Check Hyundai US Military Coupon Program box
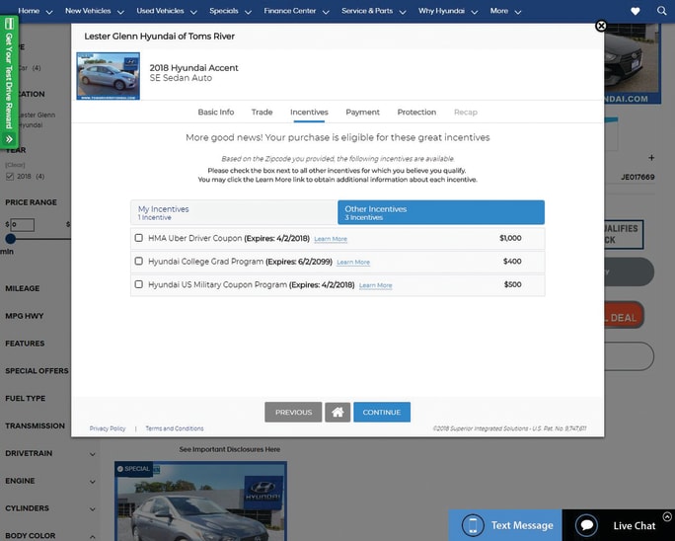 pyautogui.click(x=139, y=284)
